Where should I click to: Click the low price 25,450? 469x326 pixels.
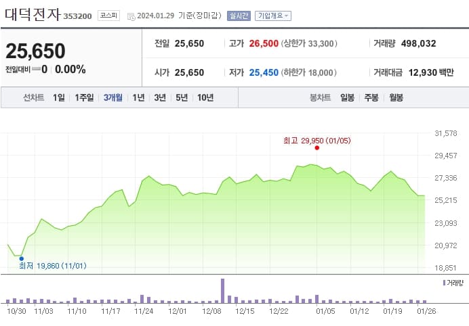pos(264,72)
